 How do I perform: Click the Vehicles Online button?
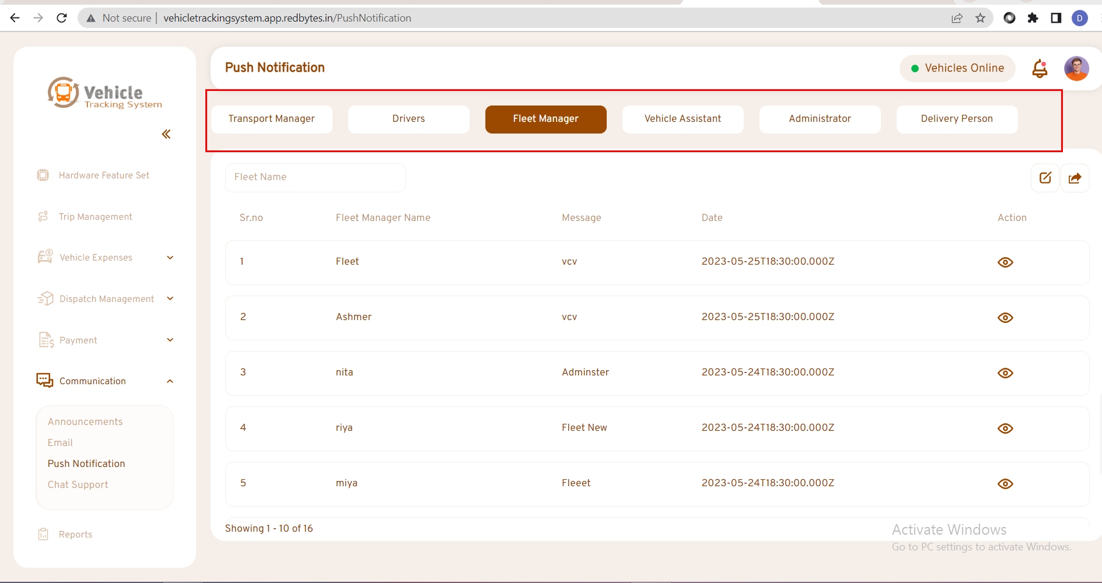[957, 68]
